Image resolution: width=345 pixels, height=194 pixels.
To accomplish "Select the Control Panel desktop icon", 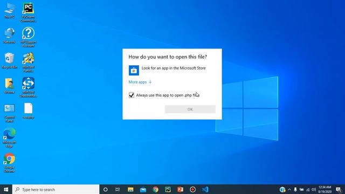I will (9, 113).
